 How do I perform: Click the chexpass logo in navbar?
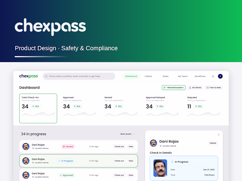tap(29, 76)
